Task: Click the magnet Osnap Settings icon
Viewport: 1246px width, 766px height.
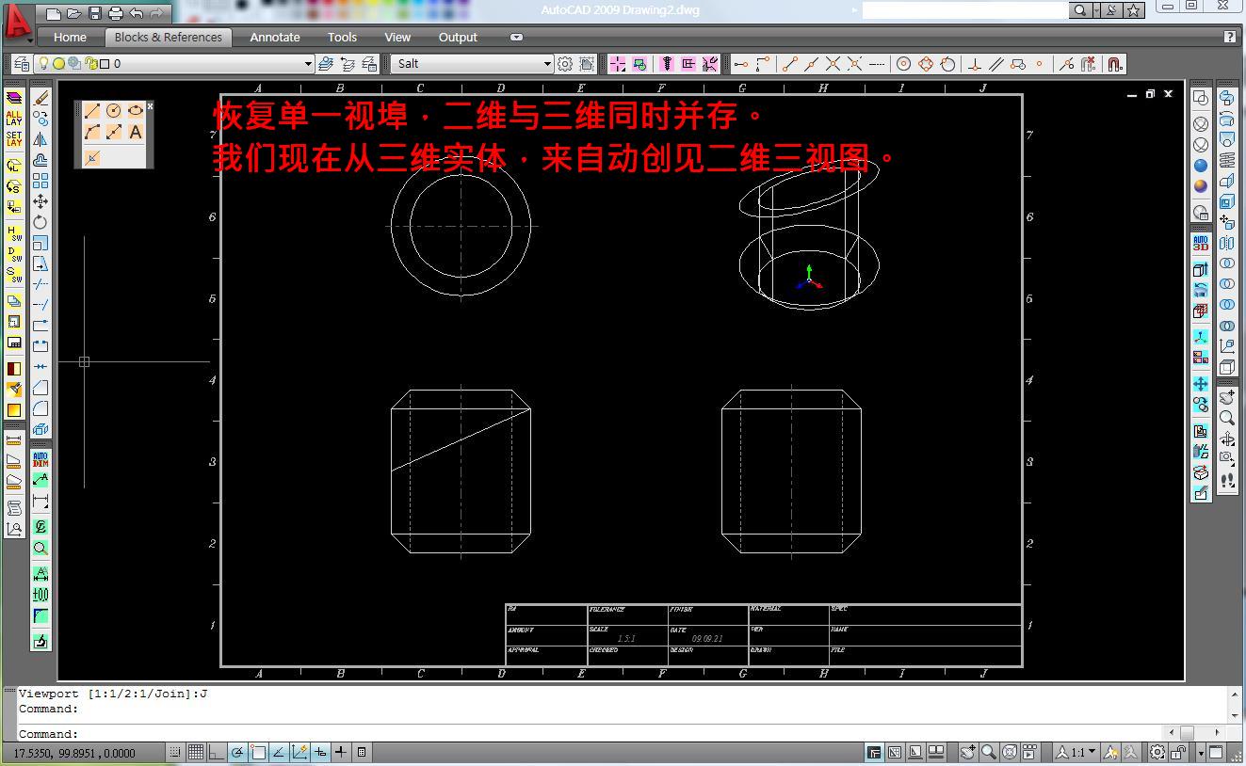Action: 1114,64
